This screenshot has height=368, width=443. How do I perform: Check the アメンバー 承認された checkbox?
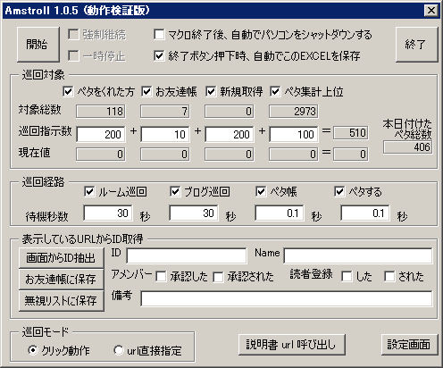pos(218,277)
